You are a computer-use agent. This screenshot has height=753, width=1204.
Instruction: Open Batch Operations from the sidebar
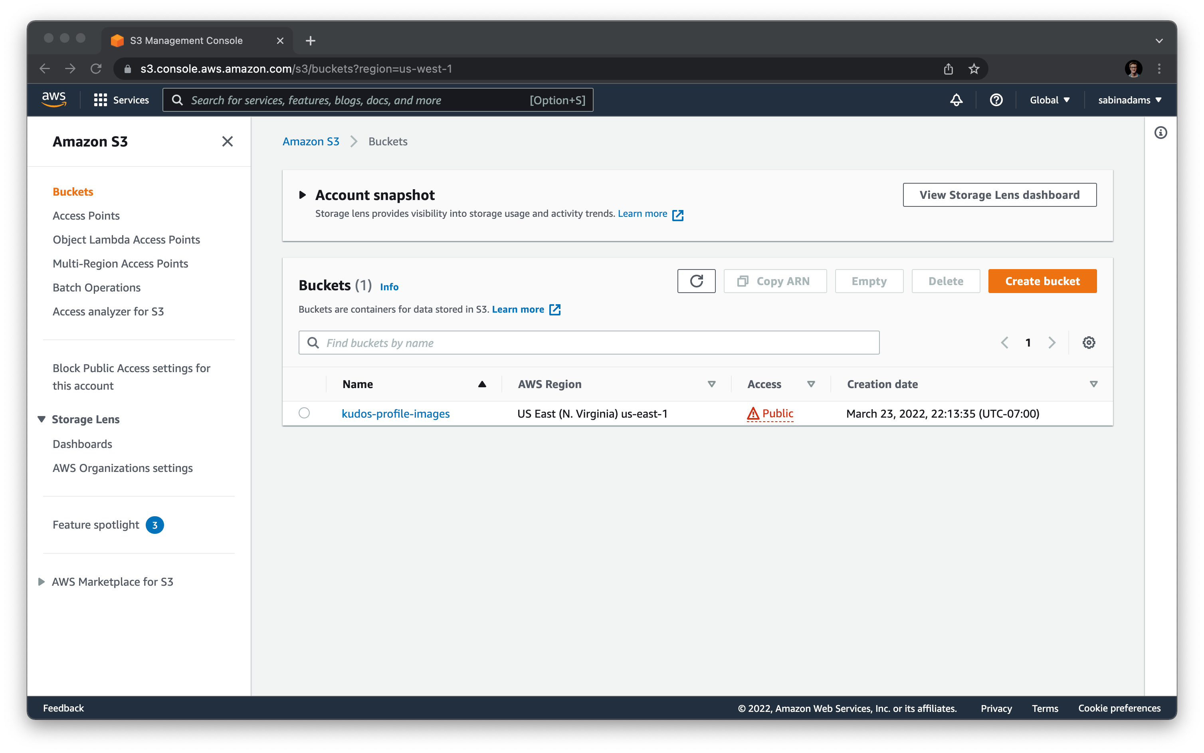97,287
